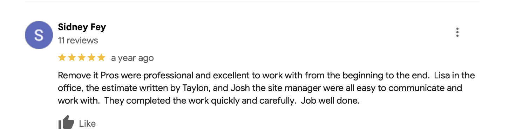Click the fifth yellow rating star

pos(101,57)
